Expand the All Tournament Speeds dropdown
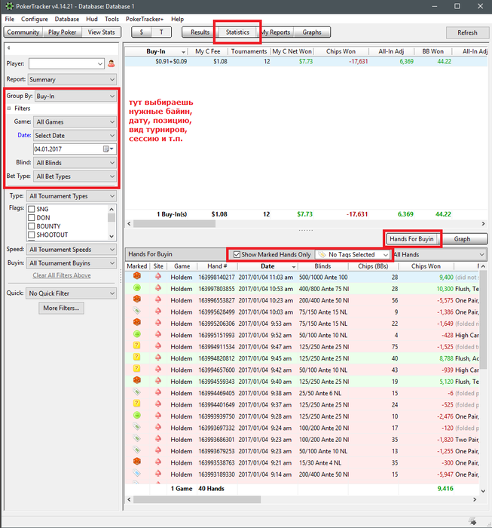This screenshot has width=492, height=528. tap(72, 250)
